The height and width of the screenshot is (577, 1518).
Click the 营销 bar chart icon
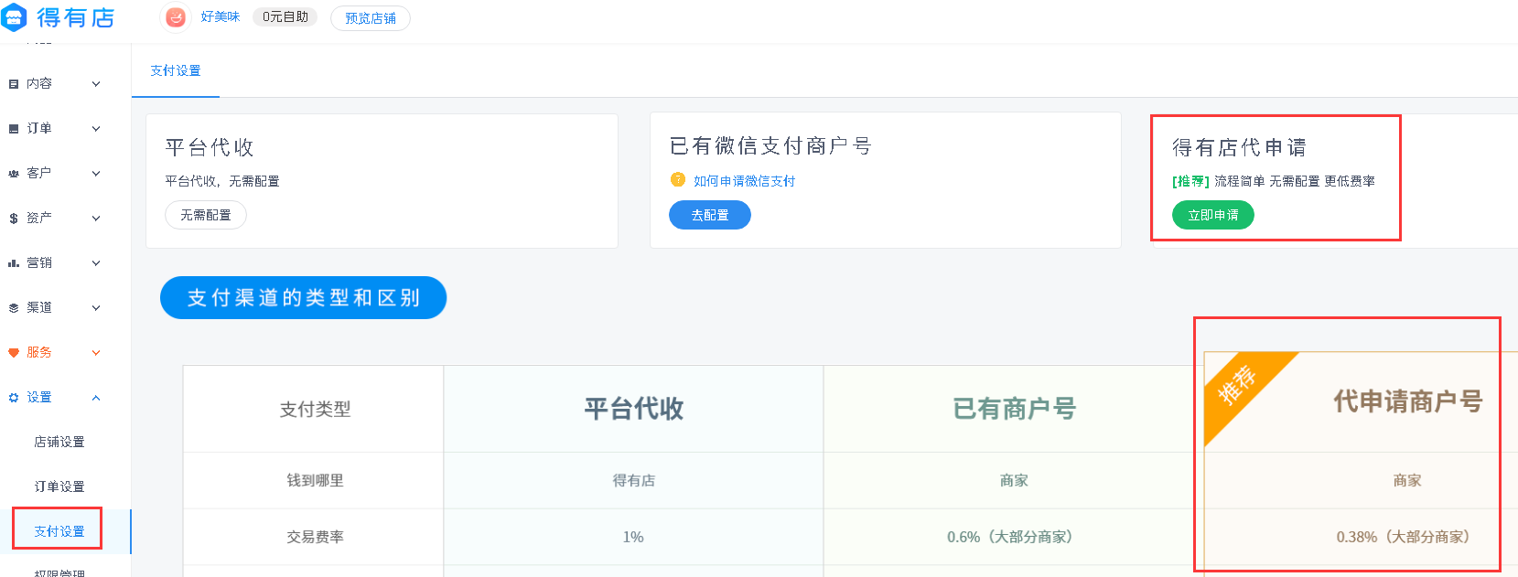[14, 263]
